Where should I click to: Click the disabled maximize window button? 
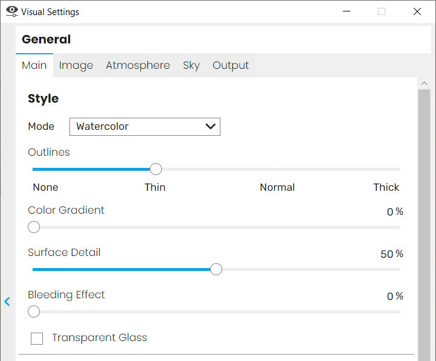382,11
